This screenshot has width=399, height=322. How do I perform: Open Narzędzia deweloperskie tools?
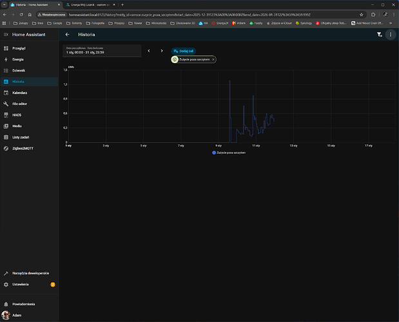click(30, 273)
